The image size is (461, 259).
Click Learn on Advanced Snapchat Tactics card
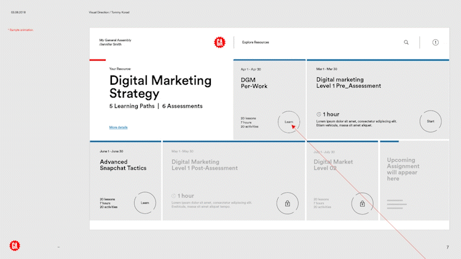tap(145, 203)
